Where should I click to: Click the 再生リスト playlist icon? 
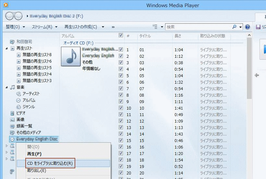[x=12, y=48]
